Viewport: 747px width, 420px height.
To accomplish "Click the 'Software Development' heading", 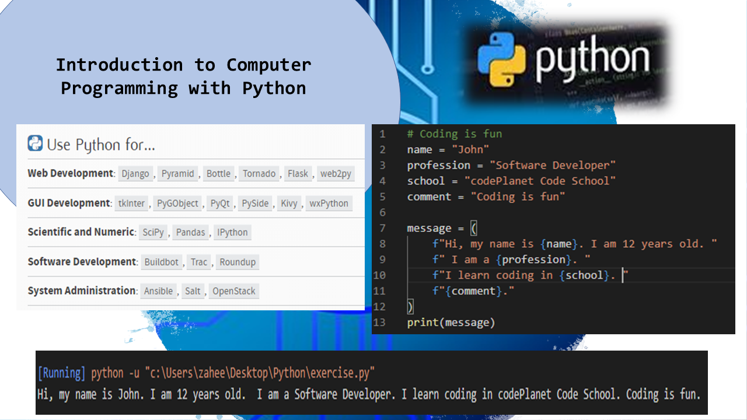I will point(82,261).
